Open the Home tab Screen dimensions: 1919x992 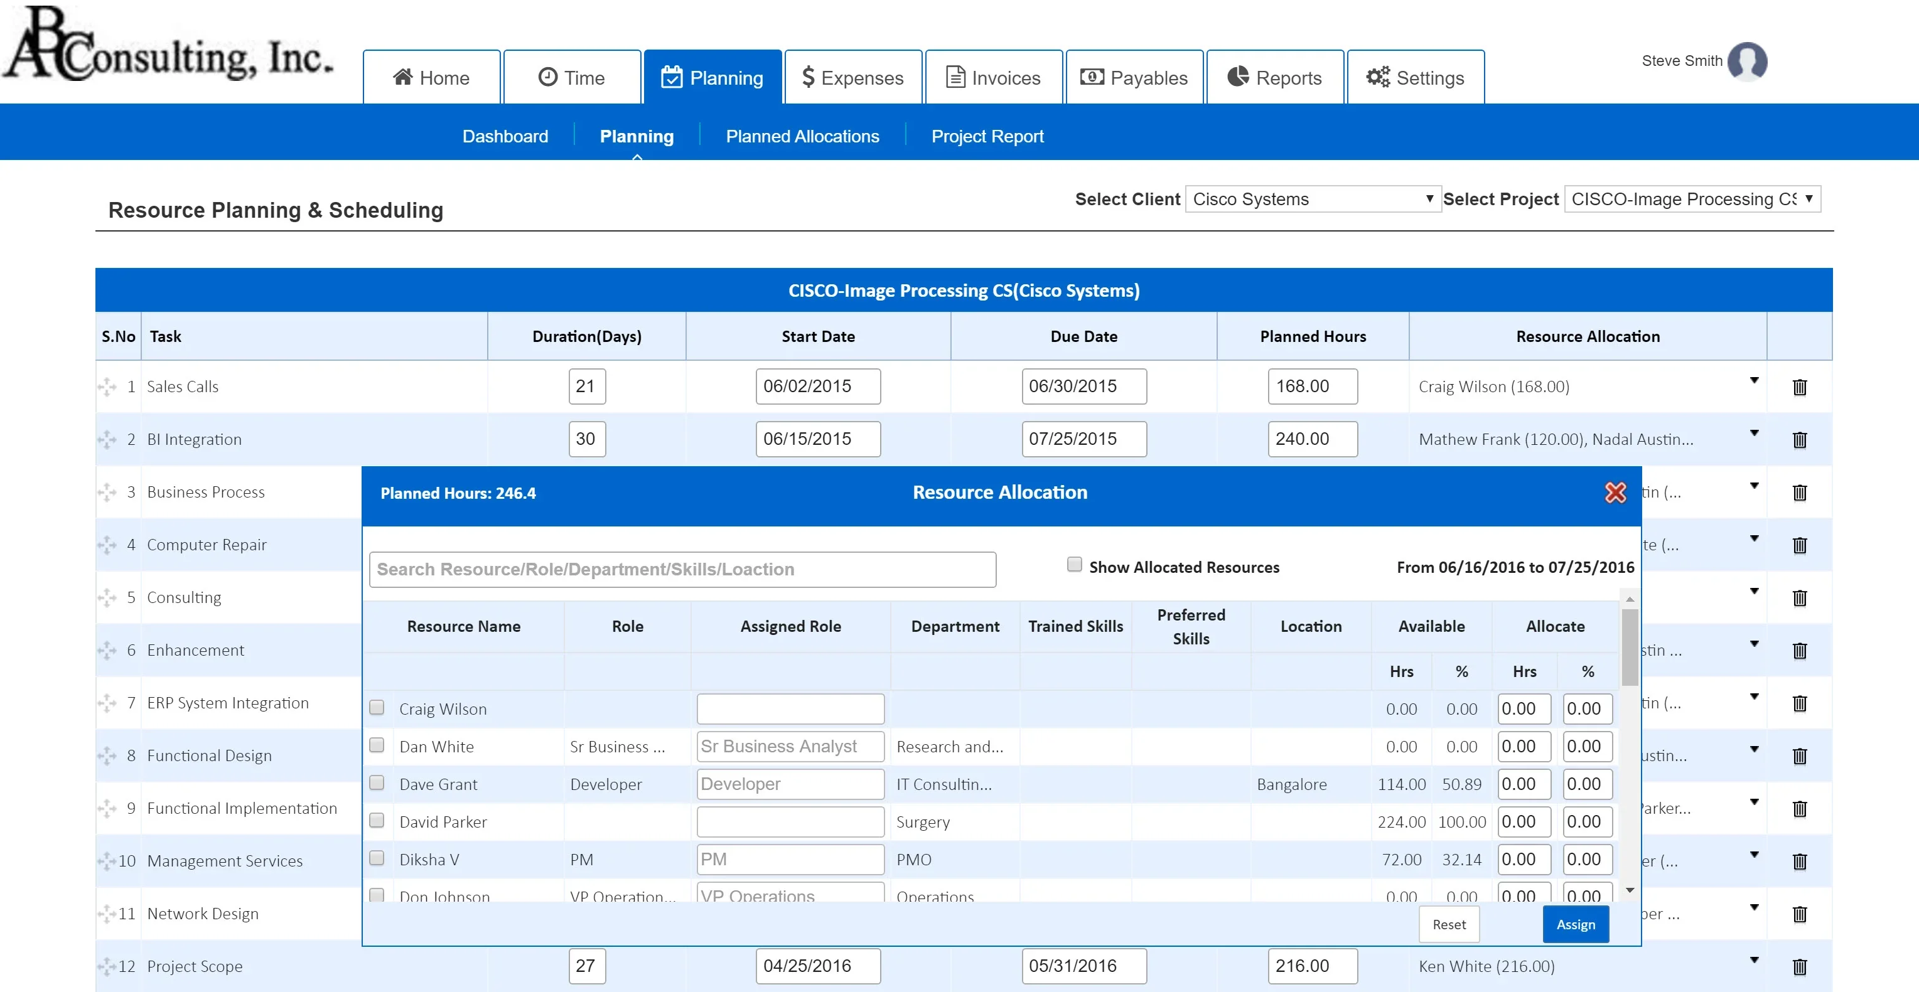(x=431, y=77)
